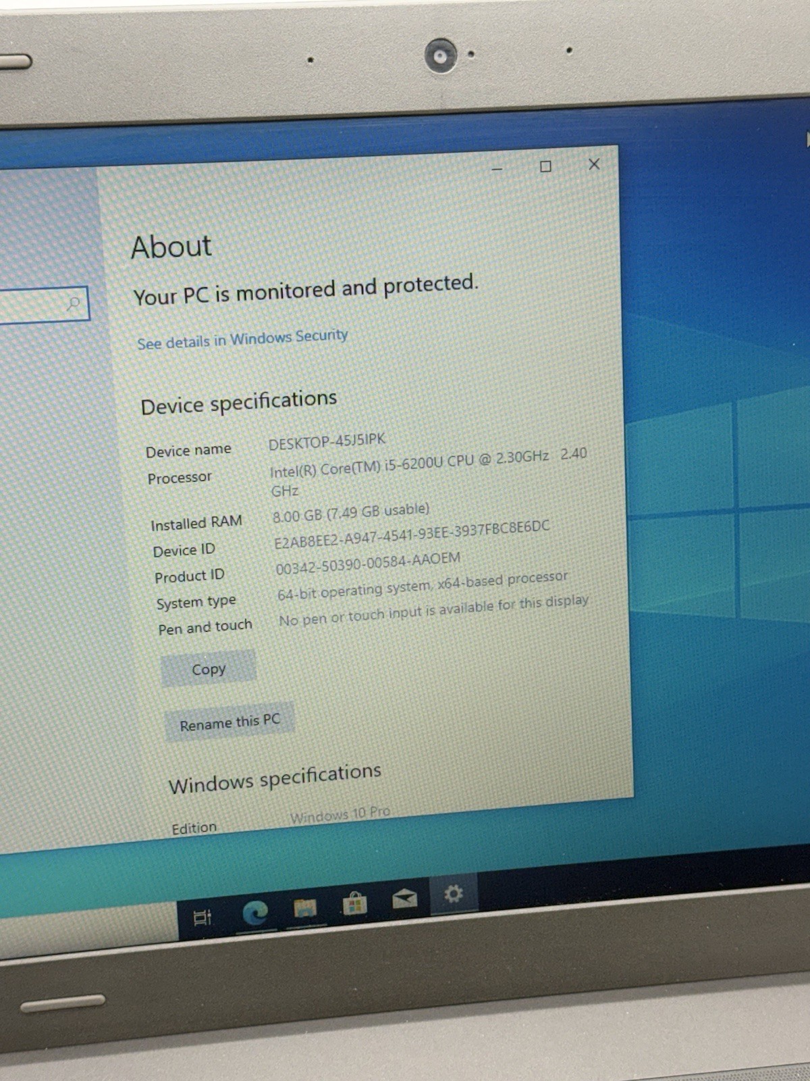This screenshot has width=810, height=1081.
Task: Click the Device specifications heading
Action: pos(239,403)
